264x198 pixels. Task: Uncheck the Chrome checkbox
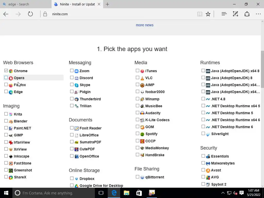pyautogui.click(x=6, y=71)
